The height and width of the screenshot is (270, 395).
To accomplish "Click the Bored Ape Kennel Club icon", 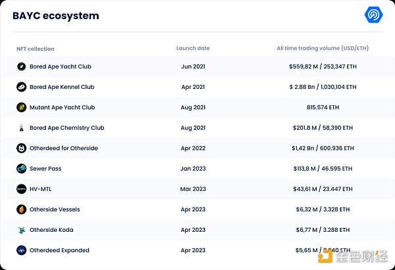I will (x=22, y=87).
